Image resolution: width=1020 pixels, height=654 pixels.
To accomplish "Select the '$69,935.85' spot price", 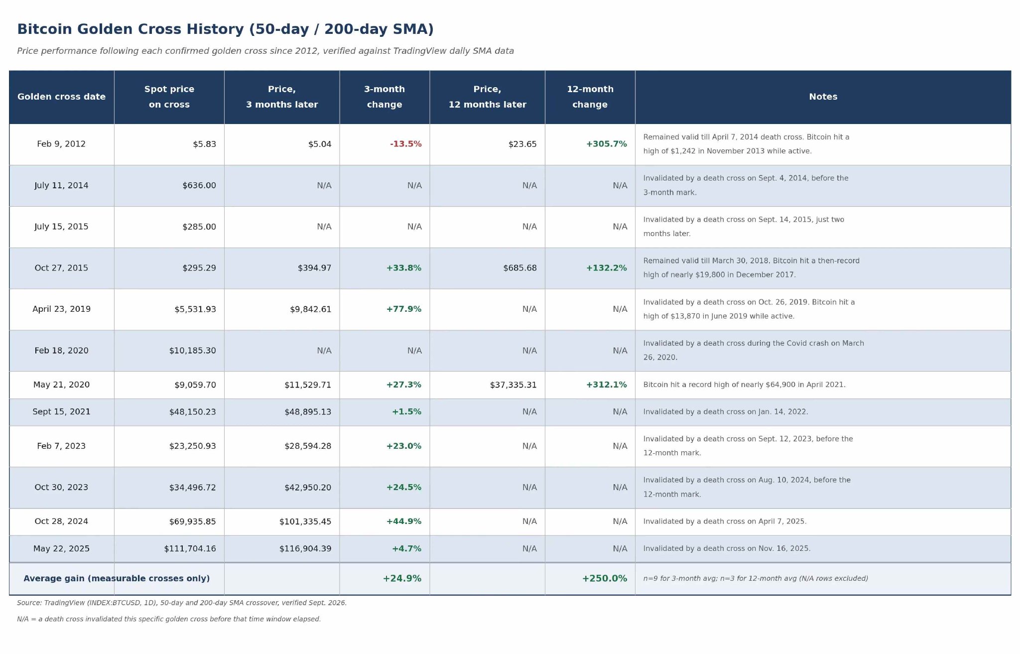I will (x=192, y=522).
